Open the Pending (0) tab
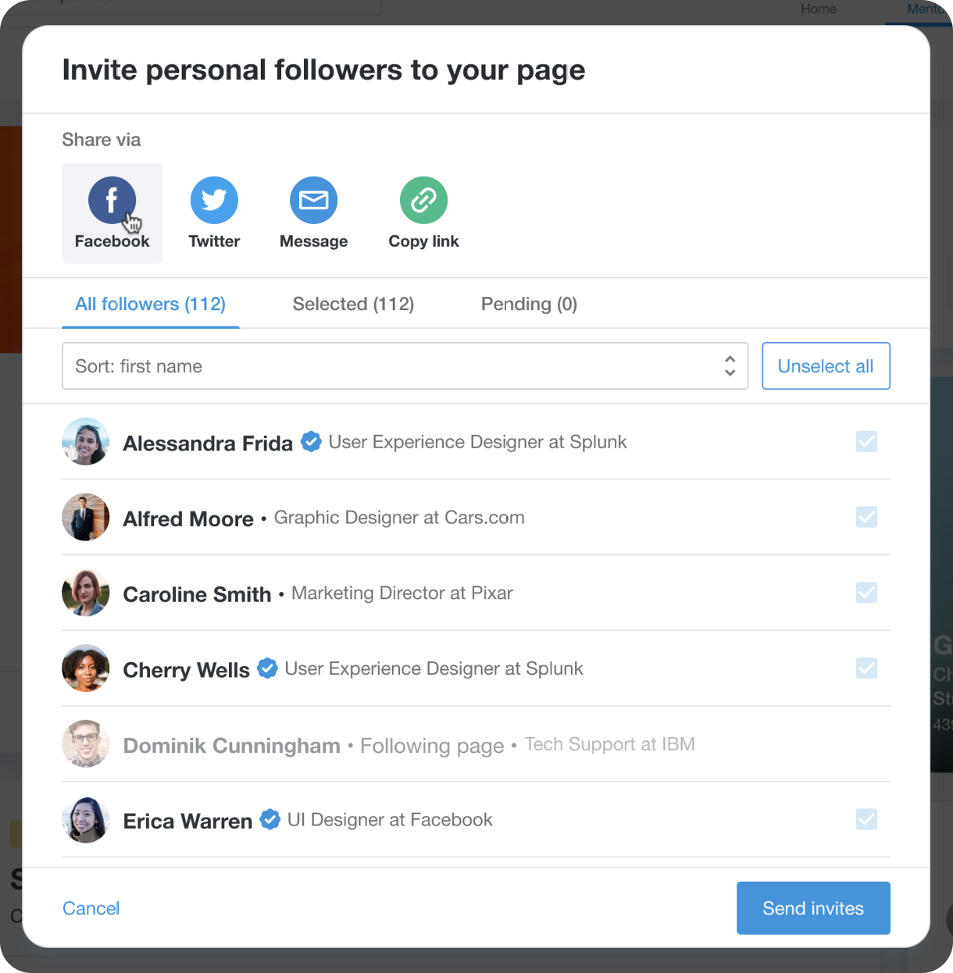Viewport: 953px width, 973px height. (x=529, y=304)
